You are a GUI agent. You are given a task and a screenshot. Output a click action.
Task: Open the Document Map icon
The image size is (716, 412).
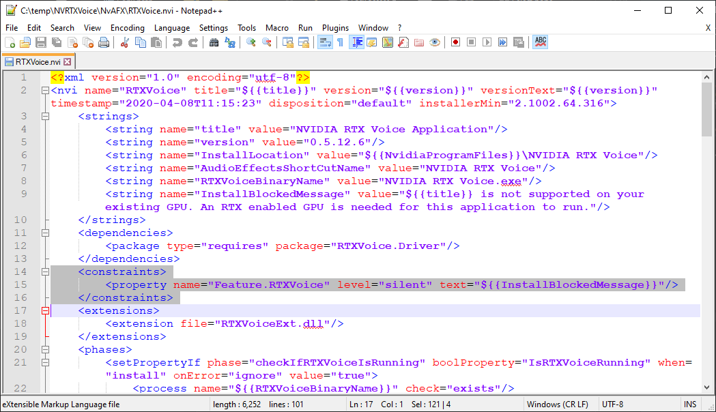point(388,42)
